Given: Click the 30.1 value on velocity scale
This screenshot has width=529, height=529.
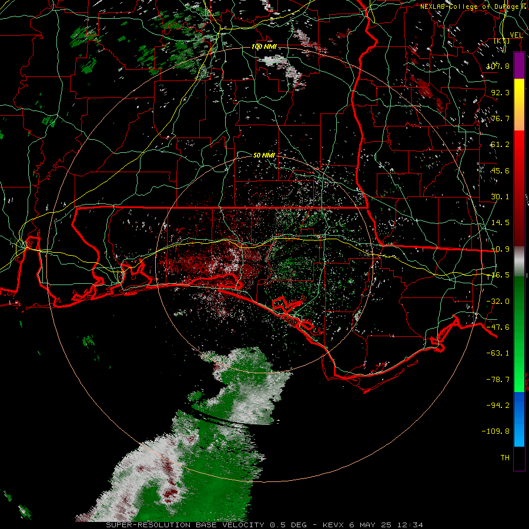Looking at the screenshot, I should pos(500,197).
